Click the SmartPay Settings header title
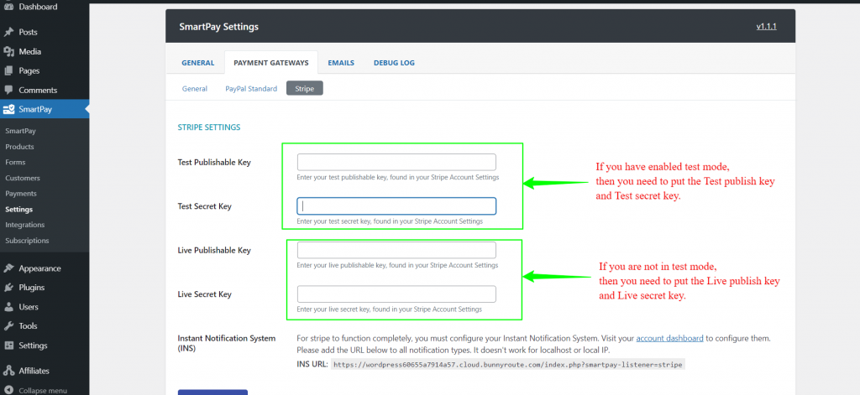Viewport: 860px width, 395px height. 219,26
